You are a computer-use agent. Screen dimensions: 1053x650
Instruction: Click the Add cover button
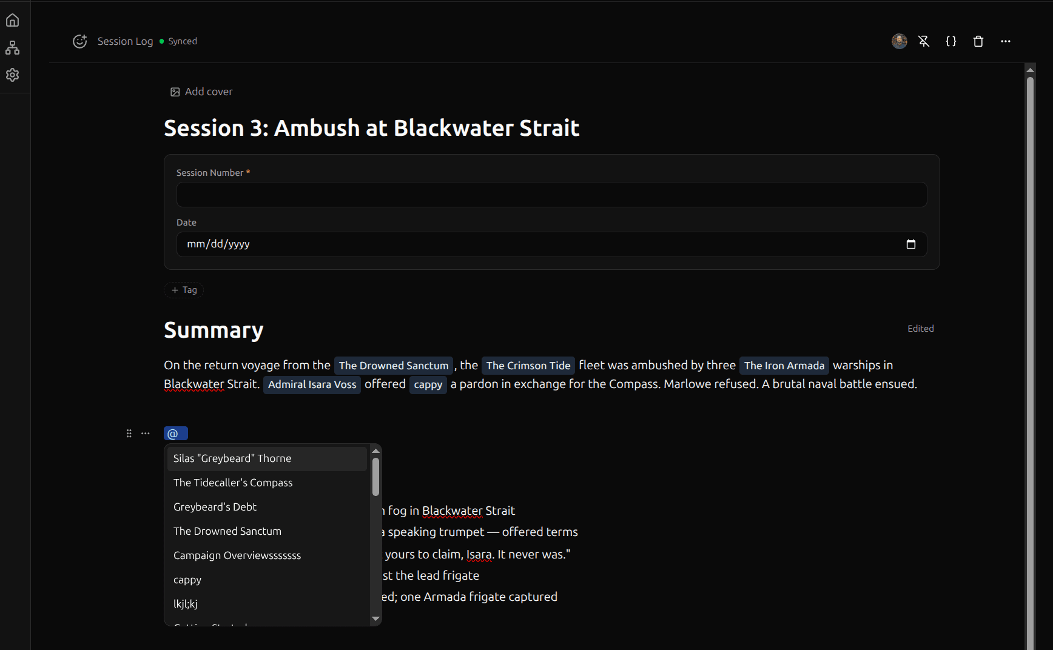coord(201,92)
